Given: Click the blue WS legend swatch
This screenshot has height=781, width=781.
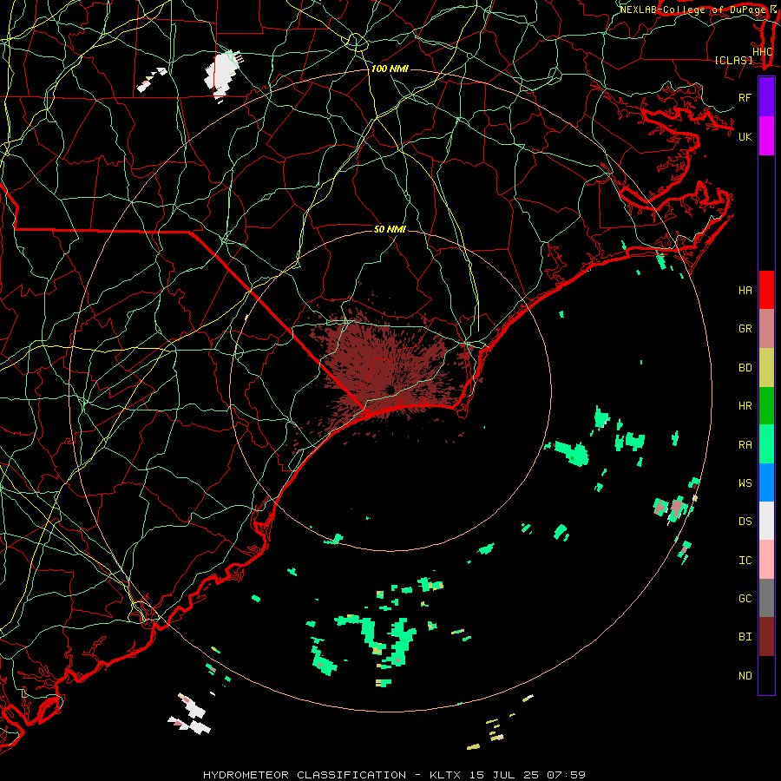Looking at the screenshot, I should click(766, 482).
